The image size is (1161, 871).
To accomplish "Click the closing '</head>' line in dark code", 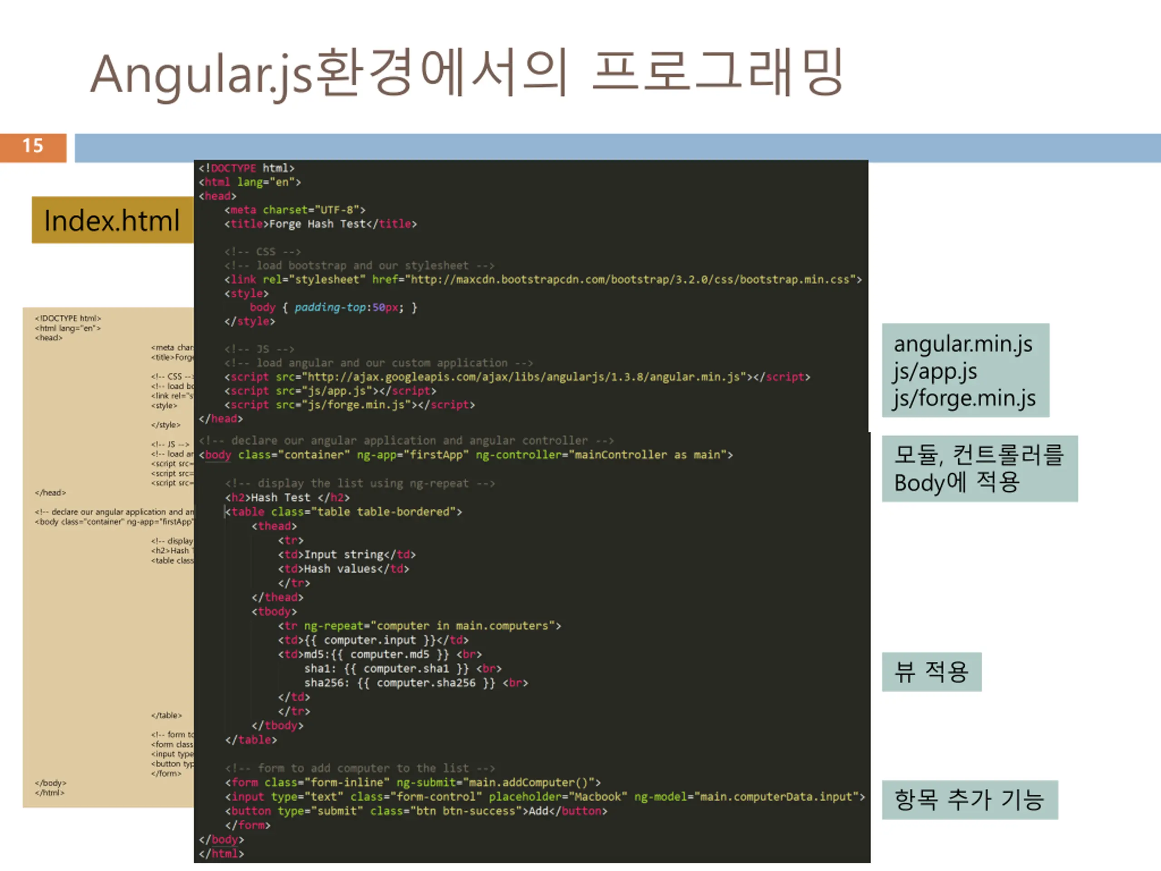I will pyautogui.click(x=220, y=419).
